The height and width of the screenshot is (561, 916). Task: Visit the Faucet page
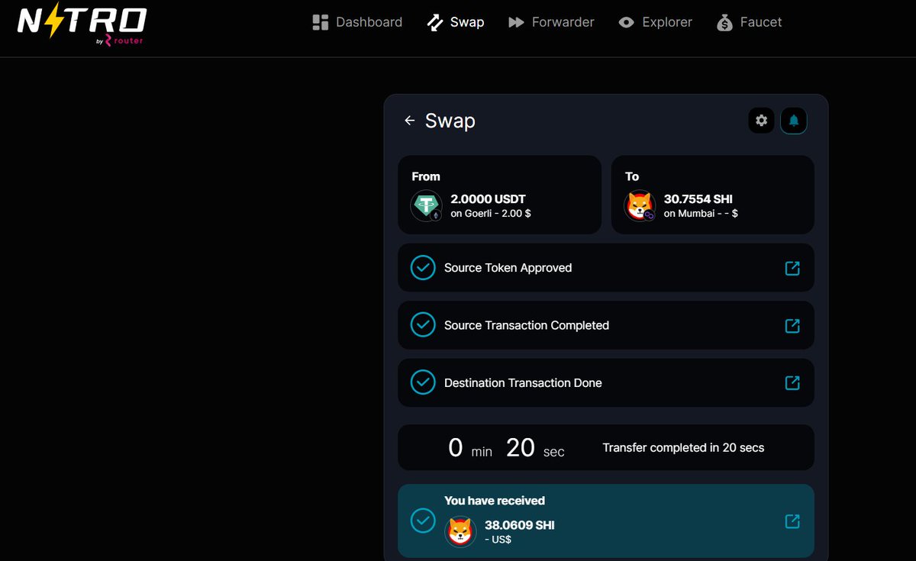pyautogui.click(x=750, y=22)
